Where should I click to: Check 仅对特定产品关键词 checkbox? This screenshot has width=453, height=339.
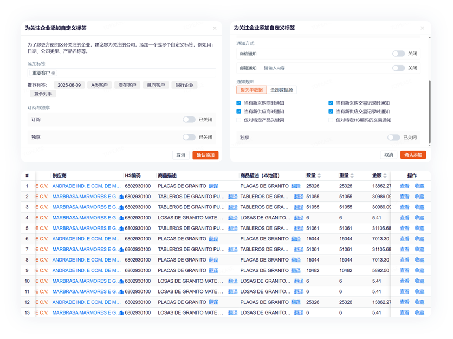(x=239, y=120)
